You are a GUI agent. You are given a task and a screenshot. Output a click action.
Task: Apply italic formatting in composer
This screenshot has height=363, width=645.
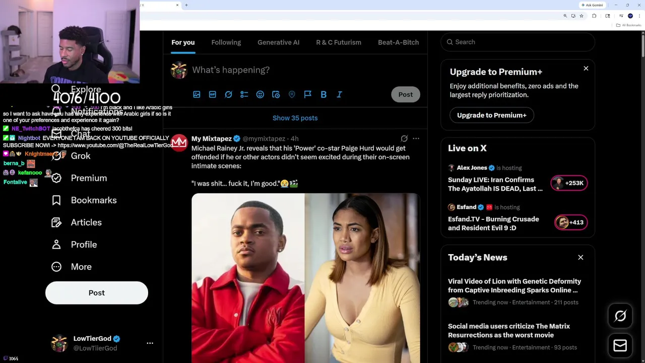click(339, 94)
